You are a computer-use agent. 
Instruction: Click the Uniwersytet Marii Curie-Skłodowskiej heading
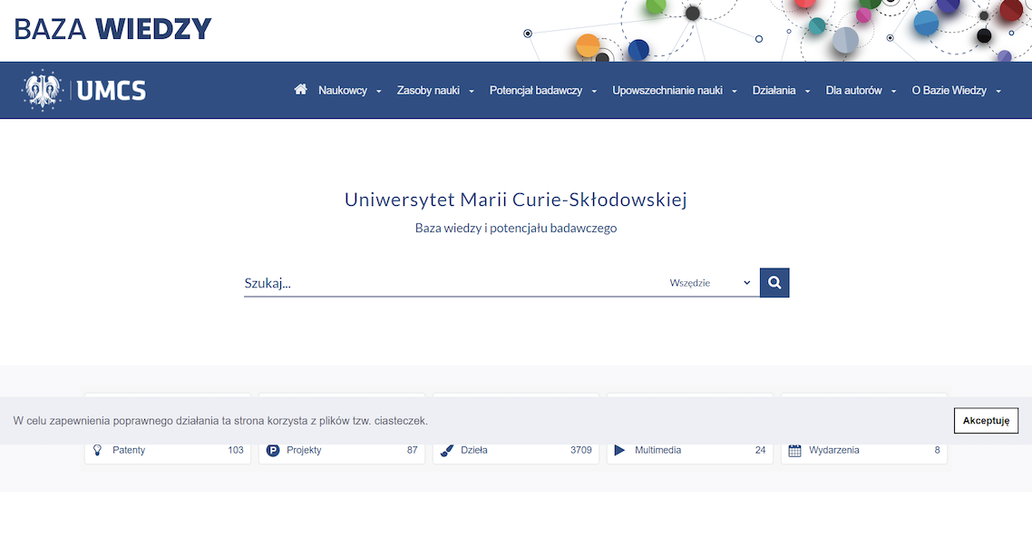coord(516,200)
